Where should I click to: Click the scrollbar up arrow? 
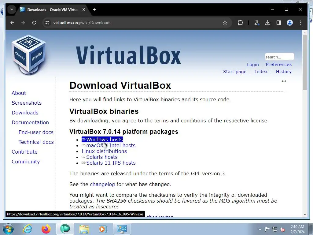click(x=305, y=32)
